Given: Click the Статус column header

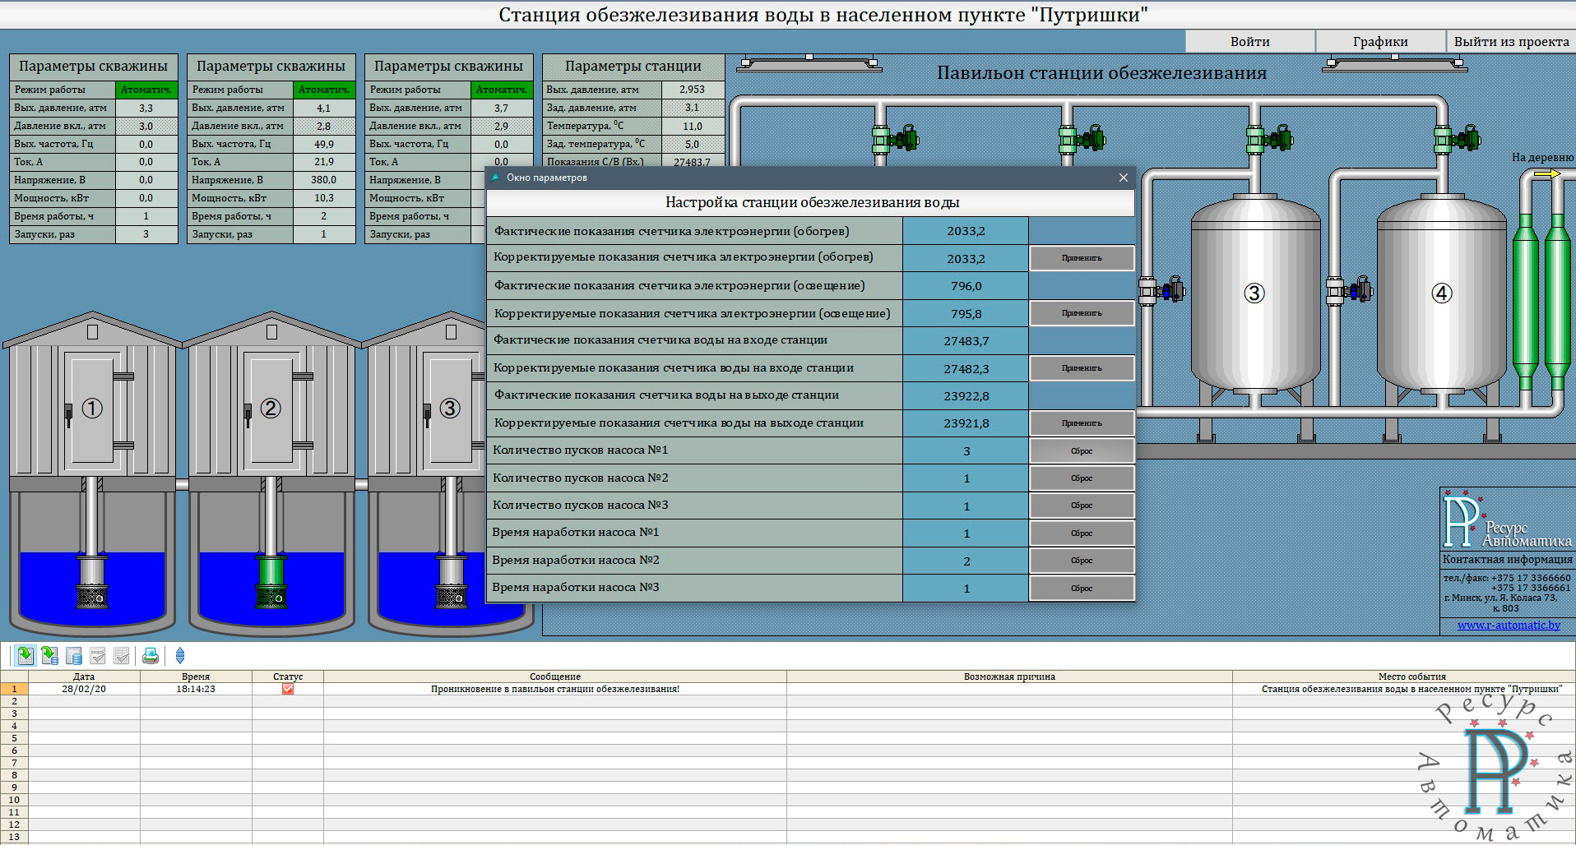Looking at the screenshot, I should point(288,676).
